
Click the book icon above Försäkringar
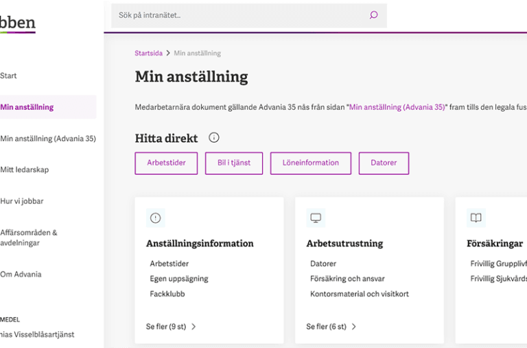[x=476, y=218]
